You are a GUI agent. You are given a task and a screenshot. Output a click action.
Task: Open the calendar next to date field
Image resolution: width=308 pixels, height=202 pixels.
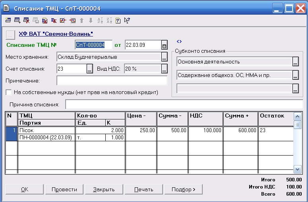[x=164, y=45]
